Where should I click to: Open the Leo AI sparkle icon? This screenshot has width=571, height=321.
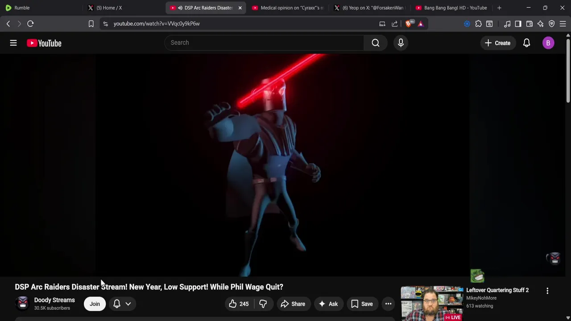click(540, 24)
